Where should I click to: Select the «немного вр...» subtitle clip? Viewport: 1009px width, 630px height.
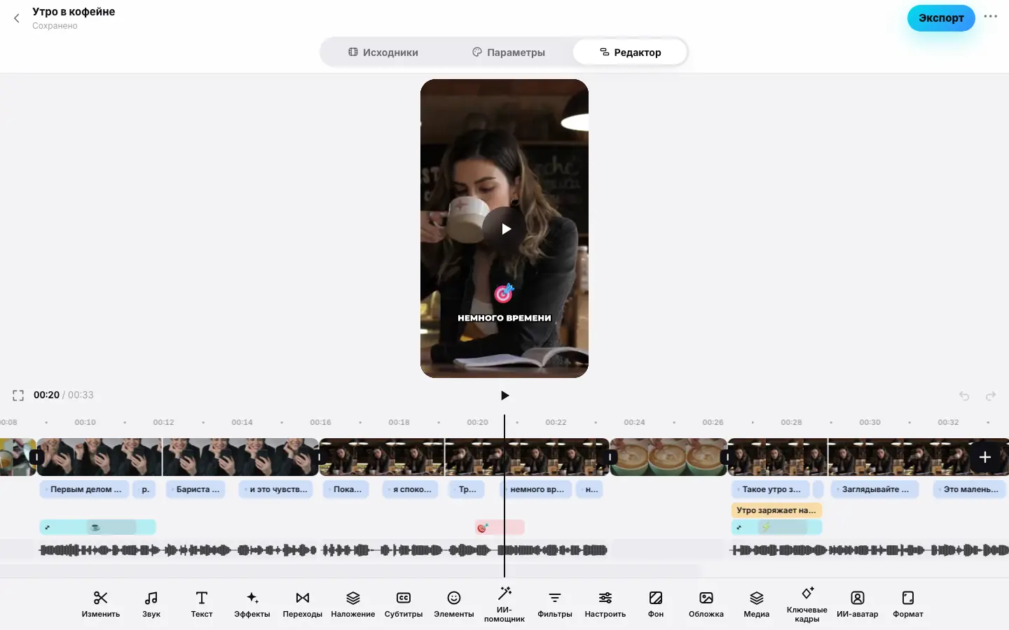[536, 489]
